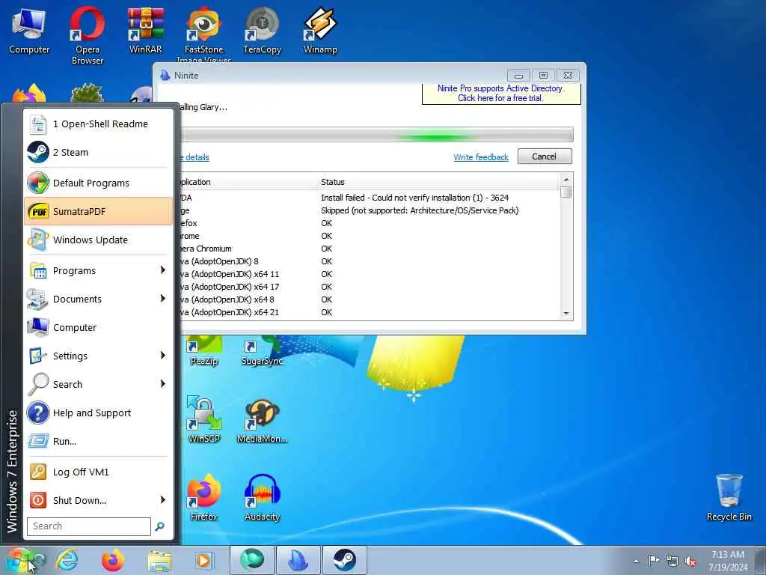Open Winamp desktop shortcut
Screen dimensions: 766x575
point(320,31)
